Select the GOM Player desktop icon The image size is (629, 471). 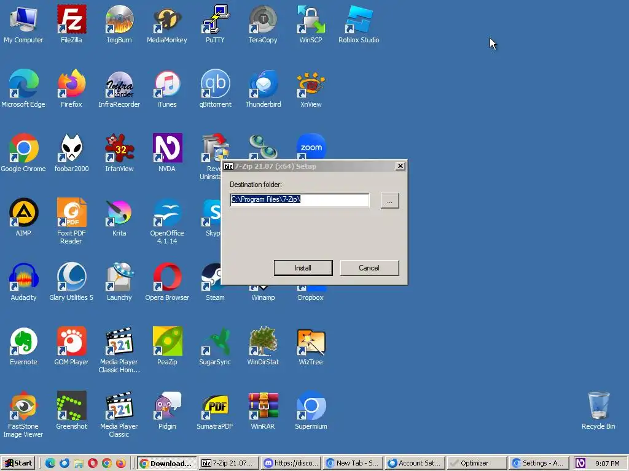coord(71,347)
